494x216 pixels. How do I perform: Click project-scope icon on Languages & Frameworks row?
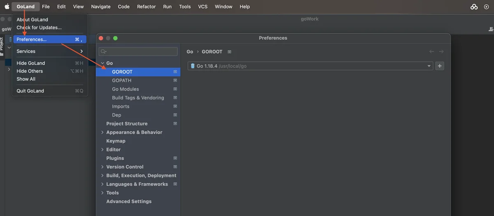pos(175,184)
